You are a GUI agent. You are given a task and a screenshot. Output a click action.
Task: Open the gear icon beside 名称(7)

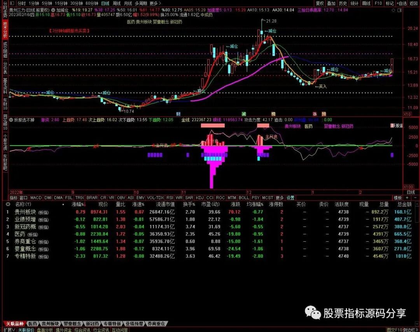[8, 204]
